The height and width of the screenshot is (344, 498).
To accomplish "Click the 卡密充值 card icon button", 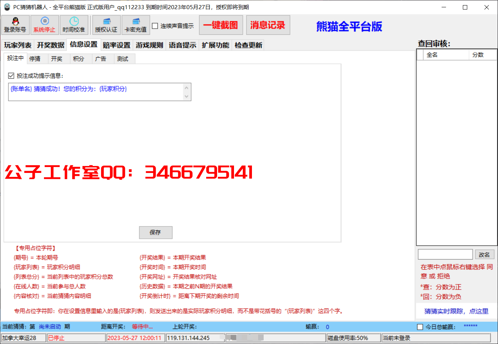I will pos(135,25).
